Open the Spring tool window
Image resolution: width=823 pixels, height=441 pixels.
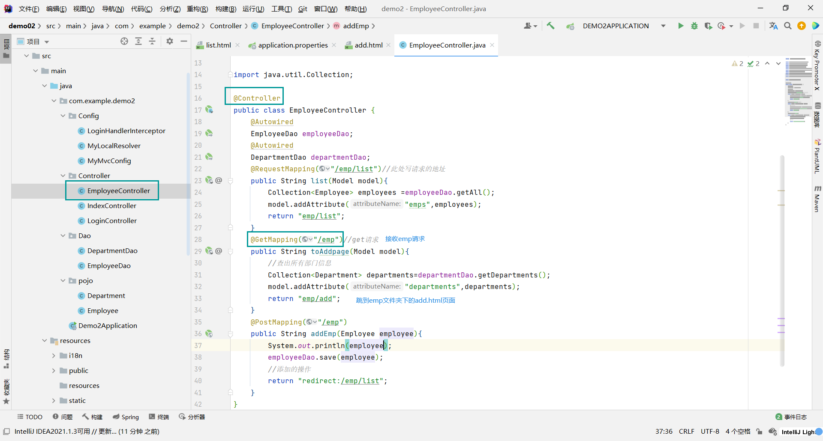[126, 417]
